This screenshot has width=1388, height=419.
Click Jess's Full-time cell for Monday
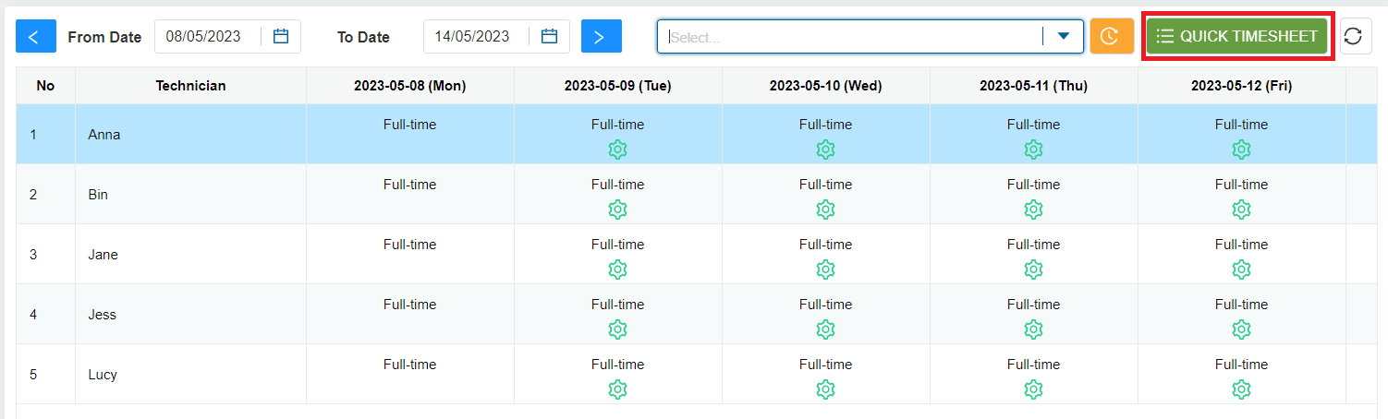click(x=410, y=315)
